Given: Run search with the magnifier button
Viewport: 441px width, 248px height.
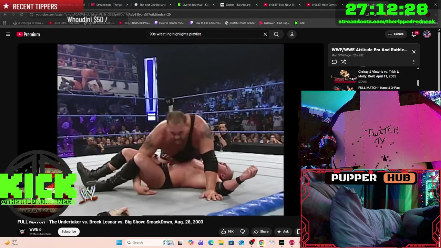Looking at the screenshot, I should tap(276, 34).
